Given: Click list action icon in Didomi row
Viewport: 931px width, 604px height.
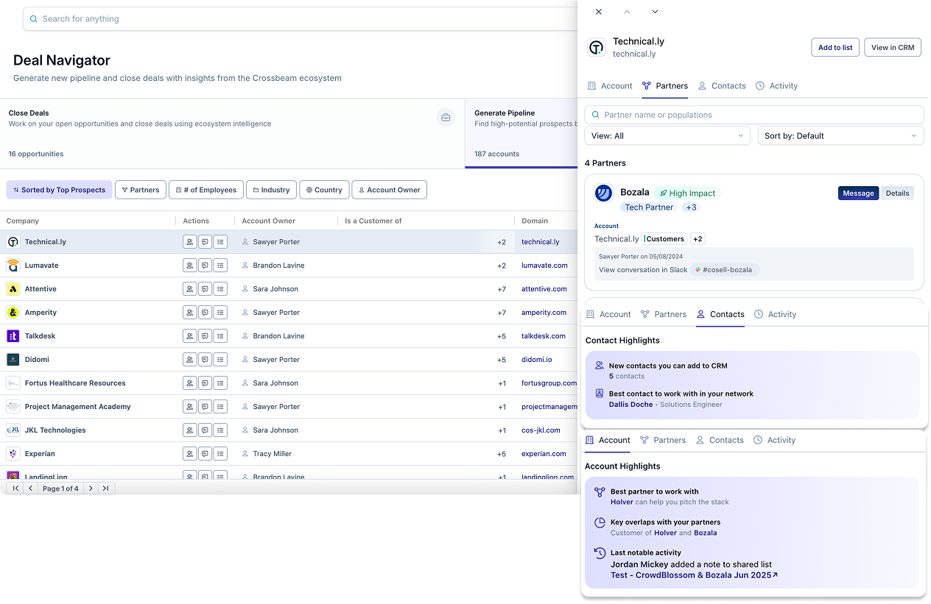Looking at the screenshot, I should 220,360.
